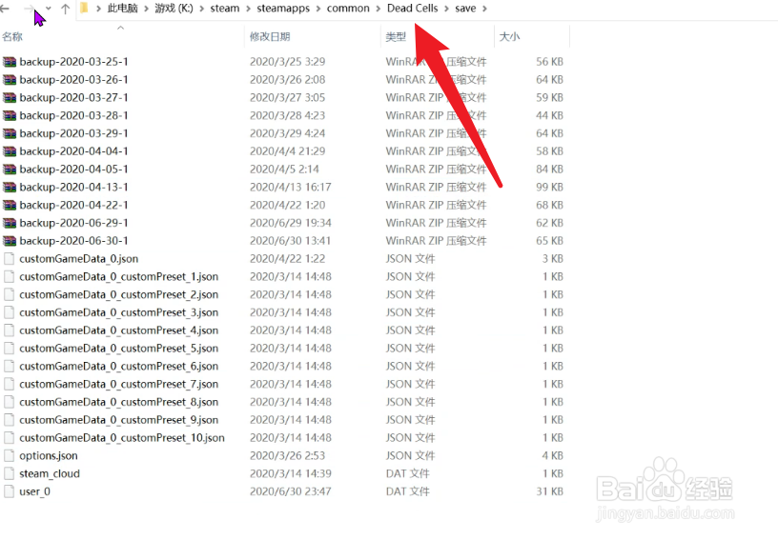The height and width of the screenshot is (540, 778).
Task: Select WinRAR icon of backup-2020-06-29-1
Action: (10, 223)
